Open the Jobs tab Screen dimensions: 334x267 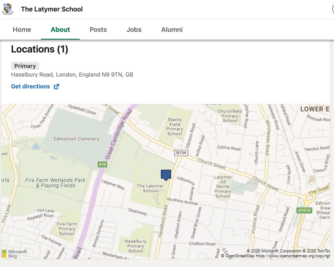[134, 29]
